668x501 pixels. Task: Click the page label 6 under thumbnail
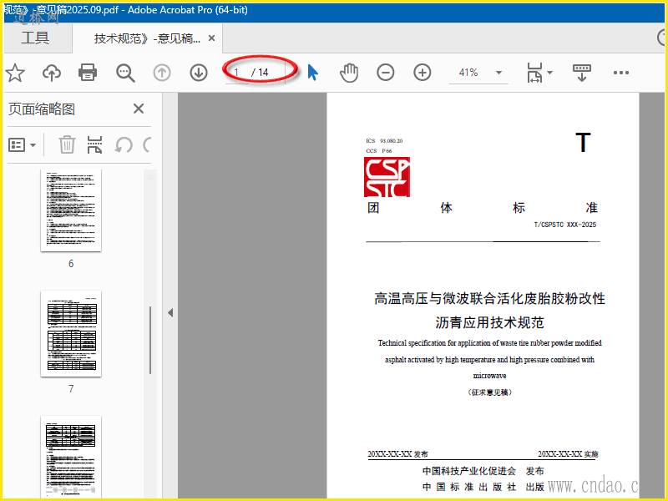point(71,264)
